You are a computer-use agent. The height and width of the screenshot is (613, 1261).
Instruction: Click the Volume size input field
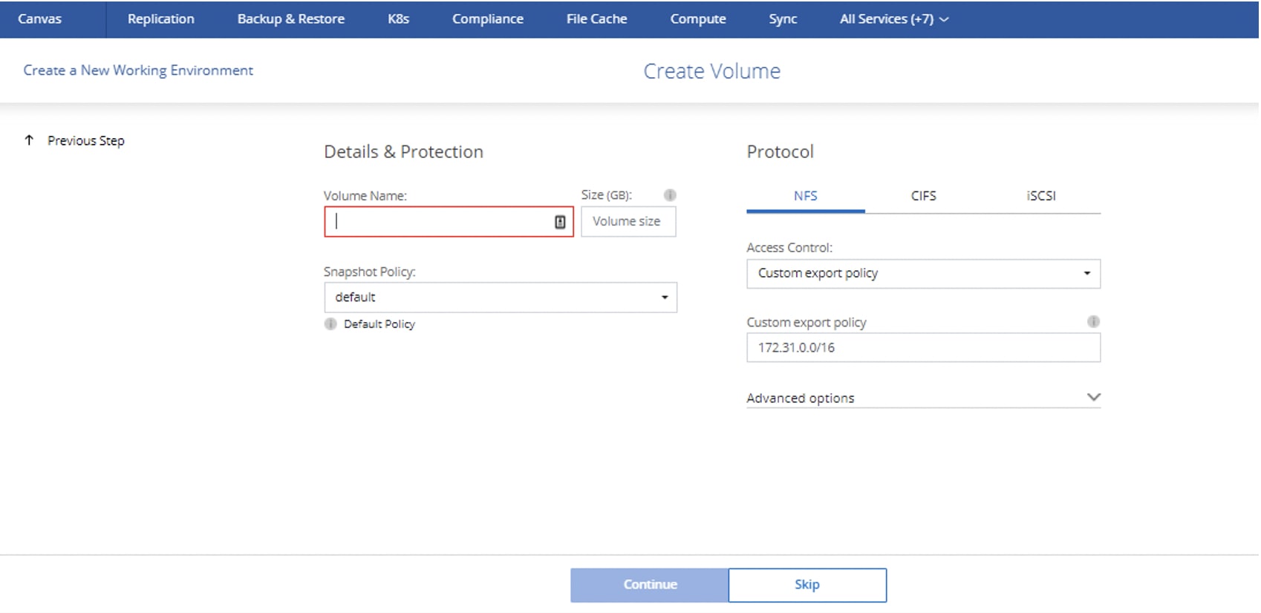pyautogui.click(x=628, y=222)
